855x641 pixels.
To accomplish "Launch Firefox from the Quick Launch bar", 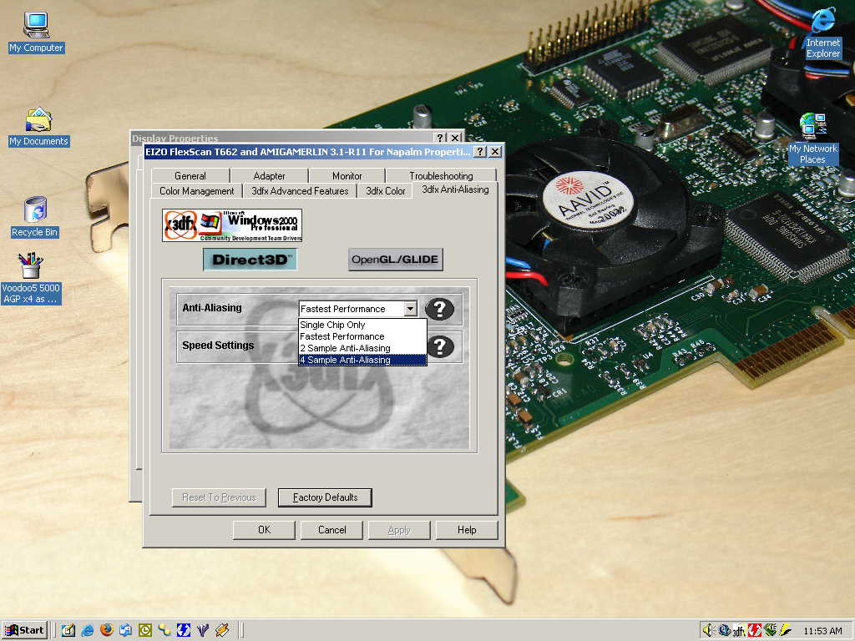I will point(106,631).
